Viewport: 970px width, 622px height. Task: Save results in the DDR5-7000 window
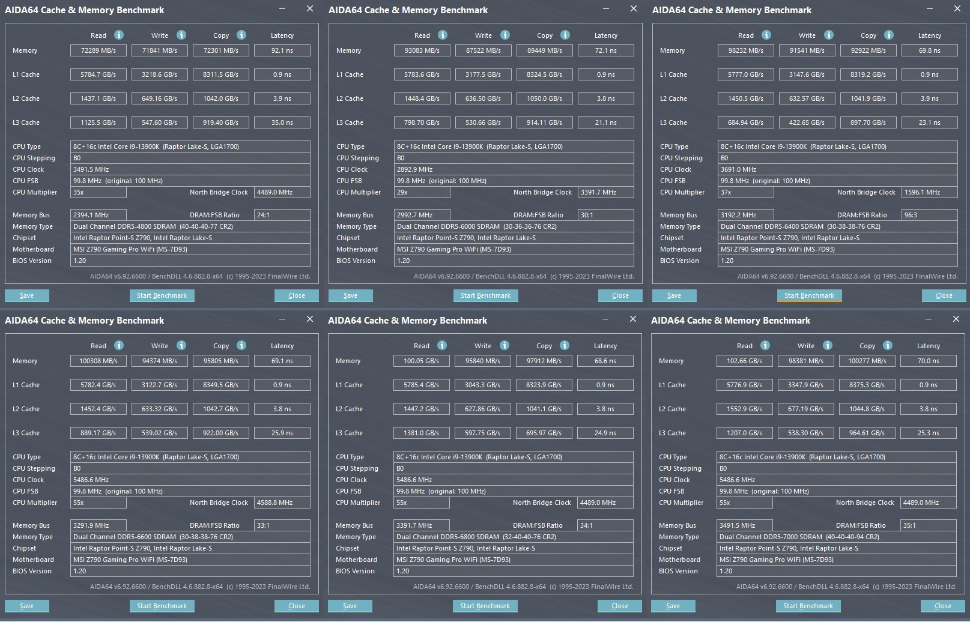click(673, 606)
